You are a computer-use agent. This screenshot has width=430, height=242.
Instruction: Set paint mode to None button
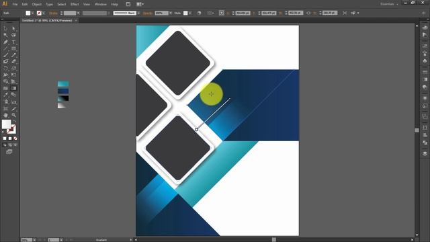coord(15,138)
